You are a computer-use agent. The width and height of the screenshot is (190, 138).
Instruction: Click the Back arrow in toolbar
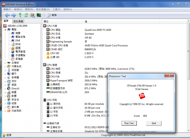pos(7,15)
